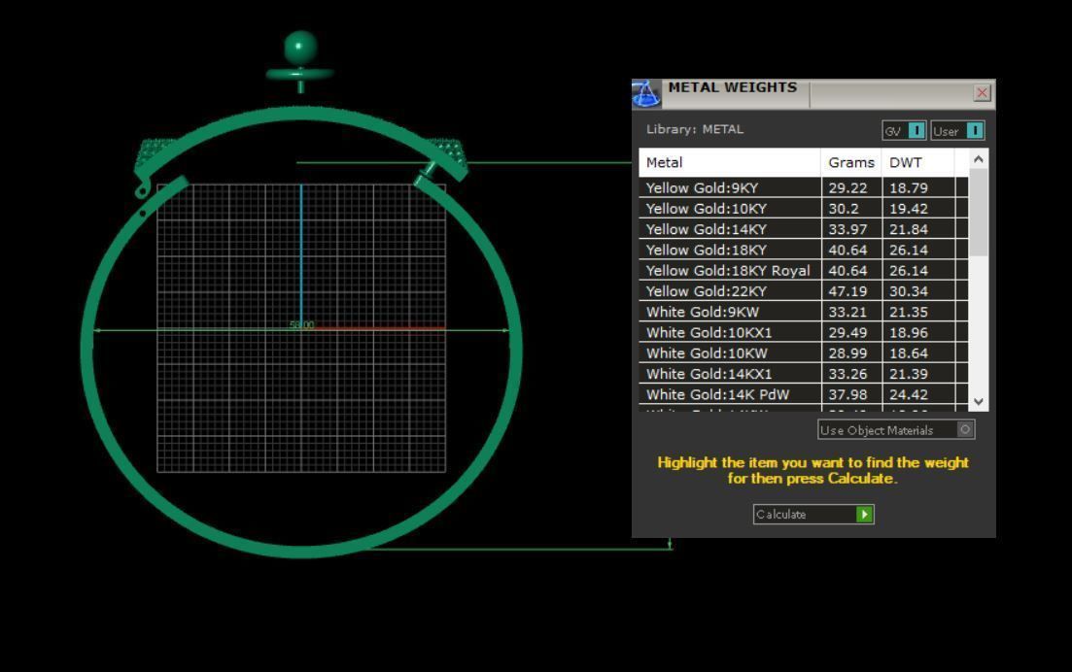
Task: Select the White Gold:9KW row
Action: pos(804,312)
